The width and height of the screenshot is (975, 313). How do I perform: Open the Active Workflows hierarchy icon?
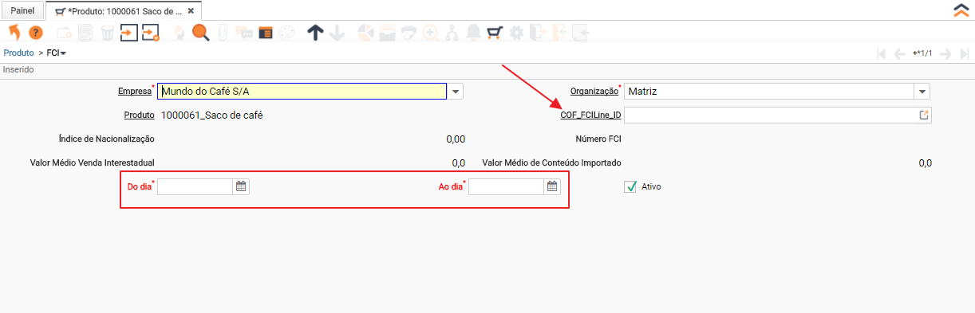452,33
